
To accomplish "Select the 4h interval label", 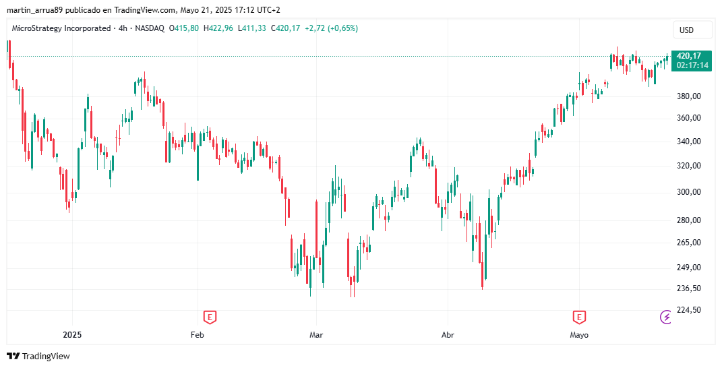I will tap(123, 28).
